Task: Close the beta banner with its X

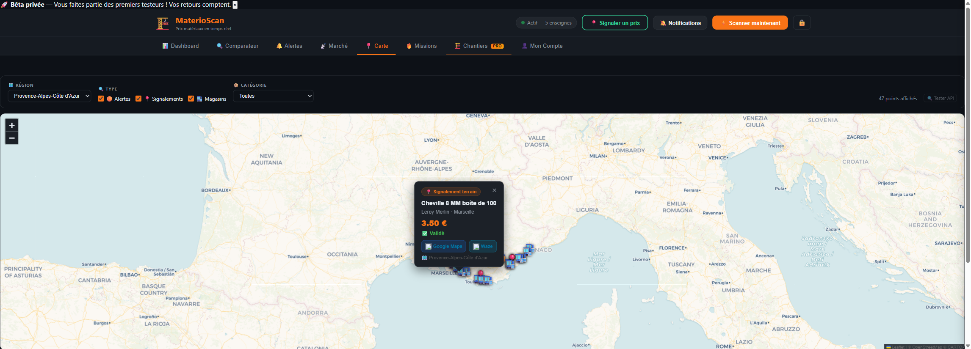Action: tap(235, 5)
